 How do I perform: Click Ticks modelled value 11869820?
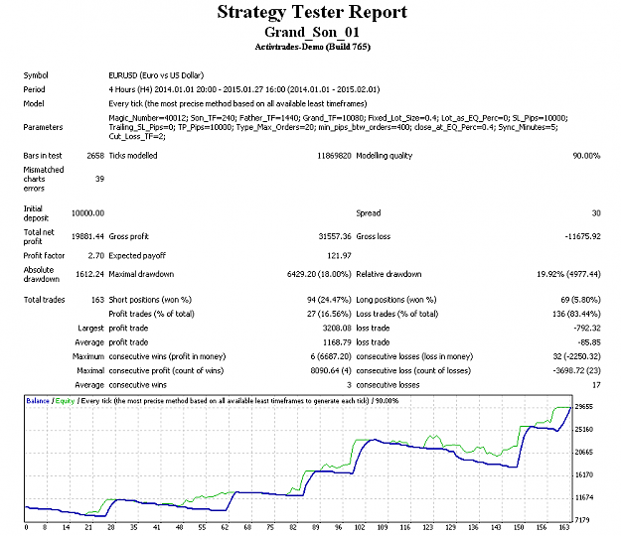coord(334,156)
